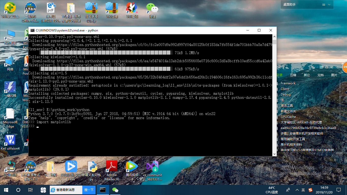Select the 准考证 PDF file icon
The width and height of the screenshot is (347, 195).
pos(51,12)
